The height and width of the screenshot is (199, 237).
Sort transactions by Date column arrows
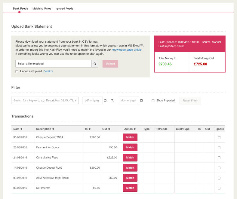pyautogui.click(x=21, y=129)
